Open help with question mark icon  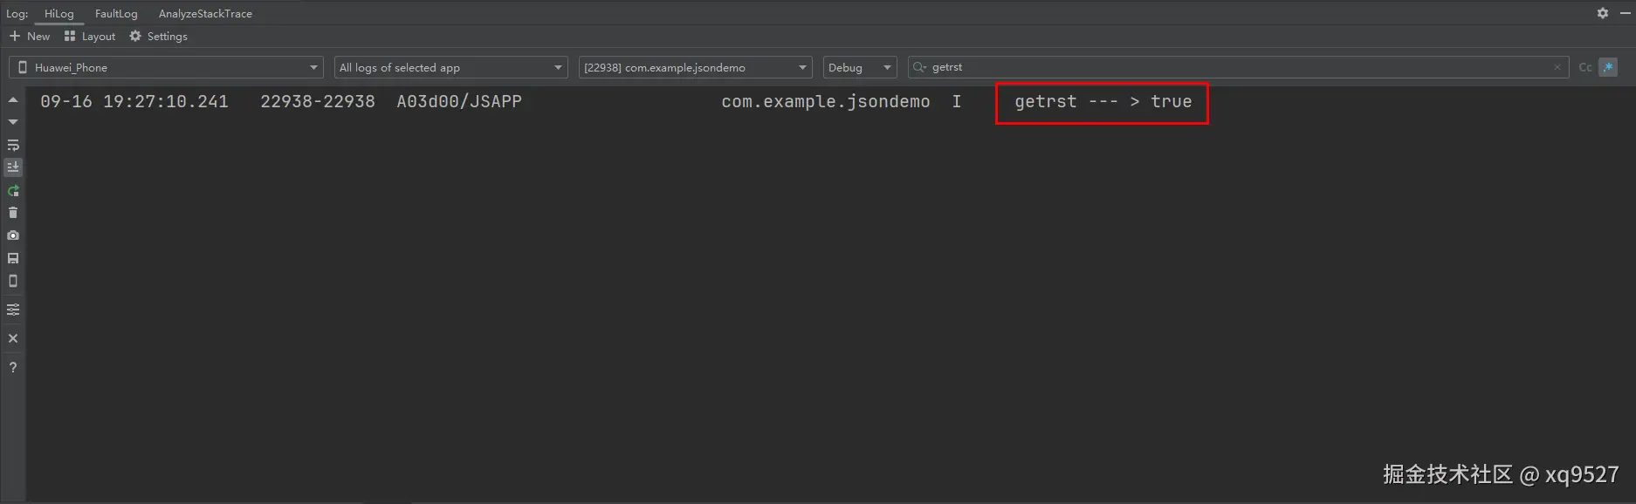[x=13, y=367]
